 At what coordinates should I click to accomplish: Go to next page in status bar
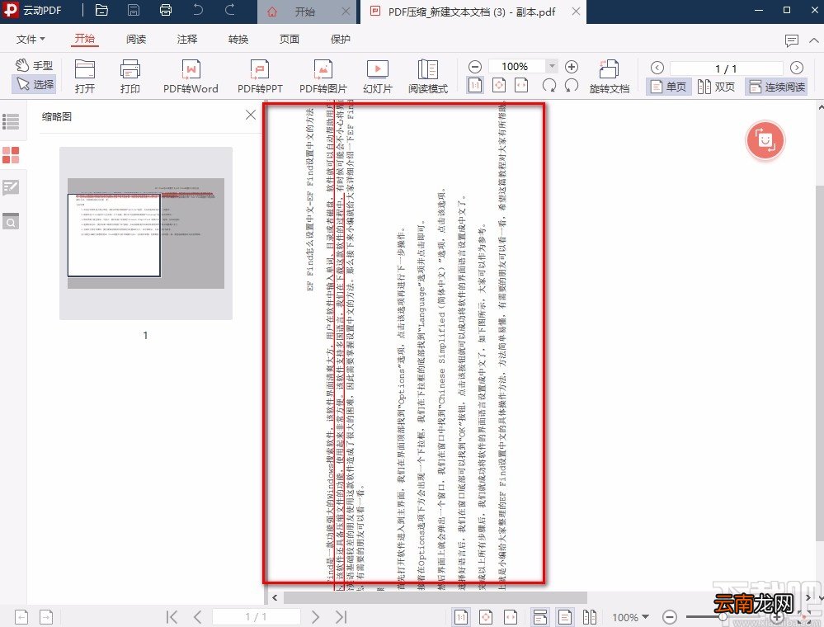[315, 616]
